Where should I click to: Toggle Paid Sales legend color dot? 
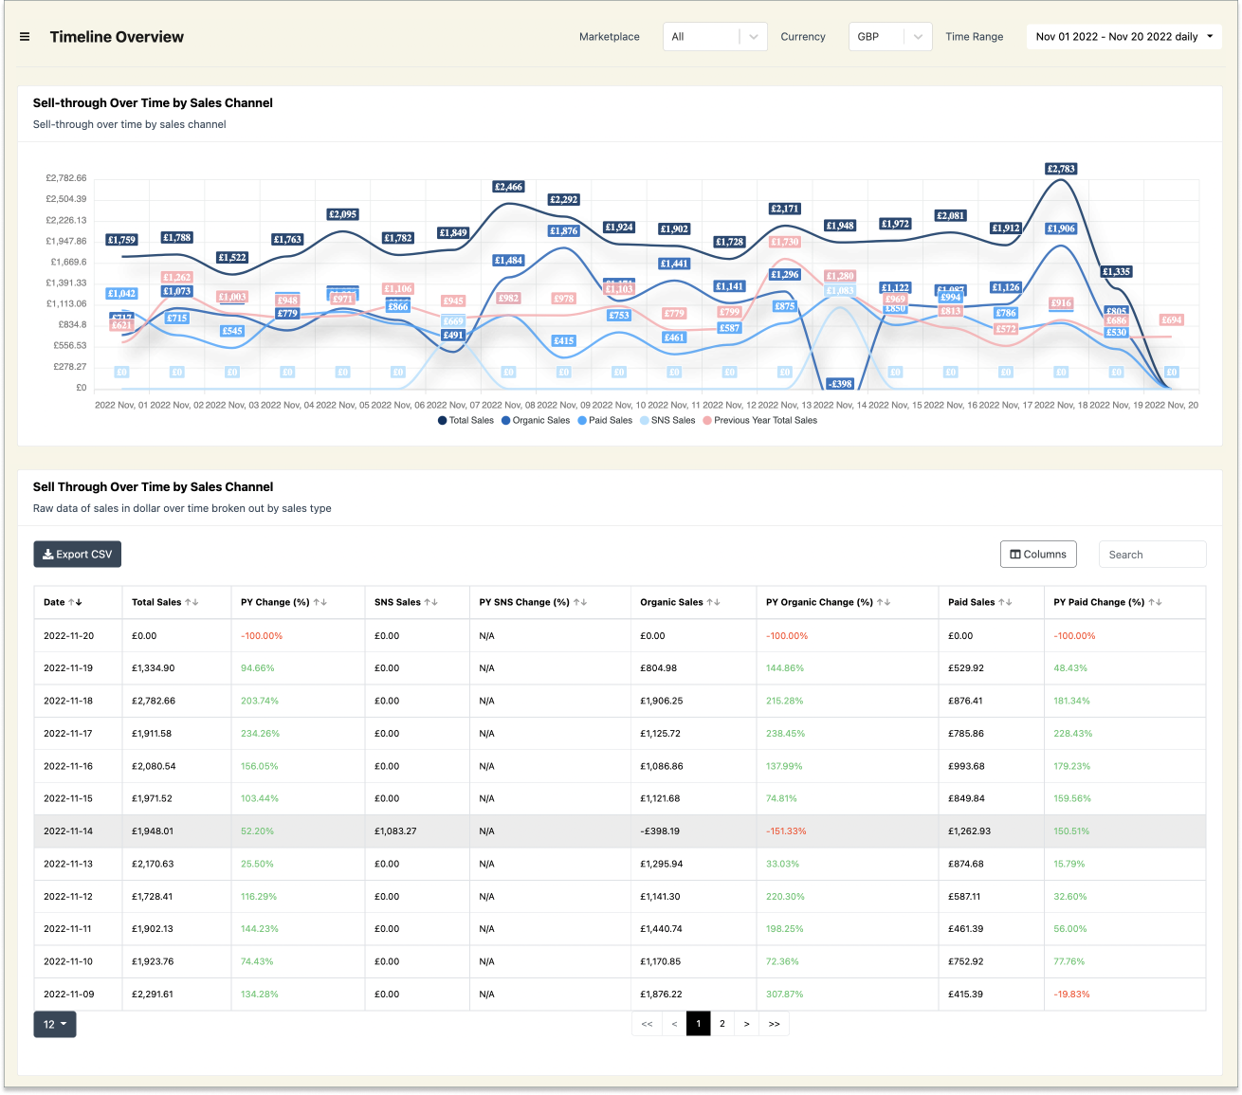pos(582,420)
